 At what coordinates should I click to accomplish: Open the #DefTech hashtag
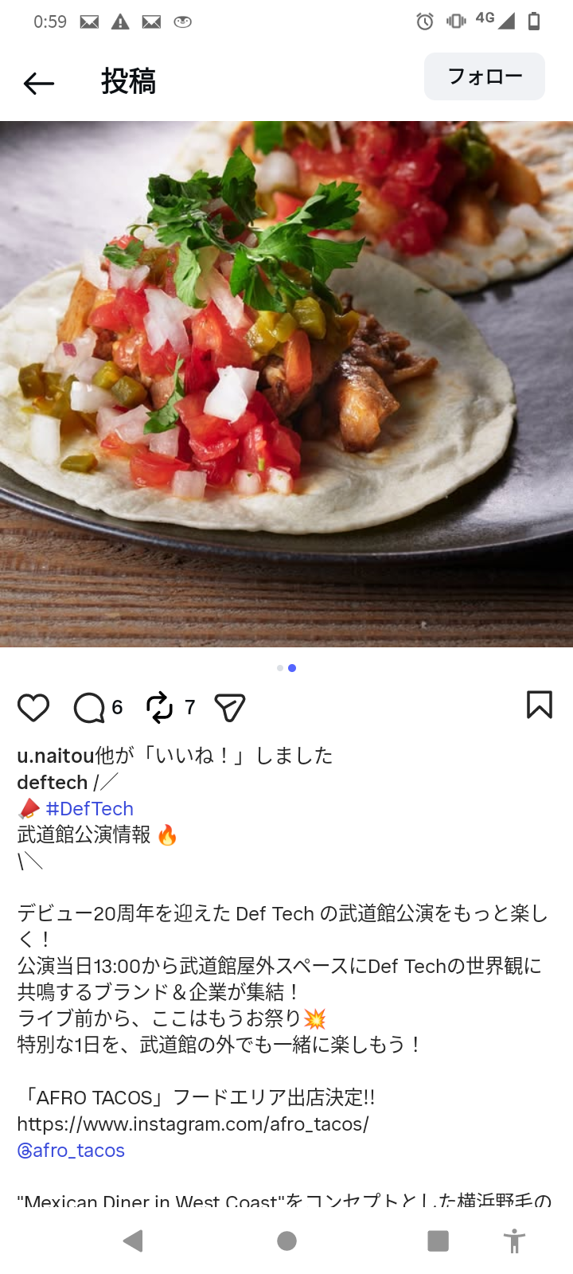(x=89, y=808)
